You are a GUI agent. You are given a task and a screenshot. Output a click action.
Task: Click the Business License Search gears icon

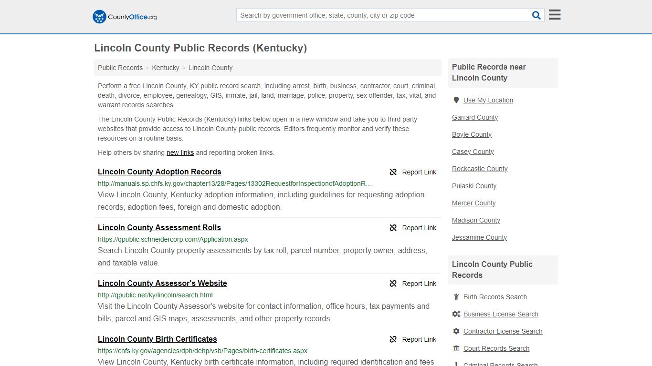click(x=456, y=314)
